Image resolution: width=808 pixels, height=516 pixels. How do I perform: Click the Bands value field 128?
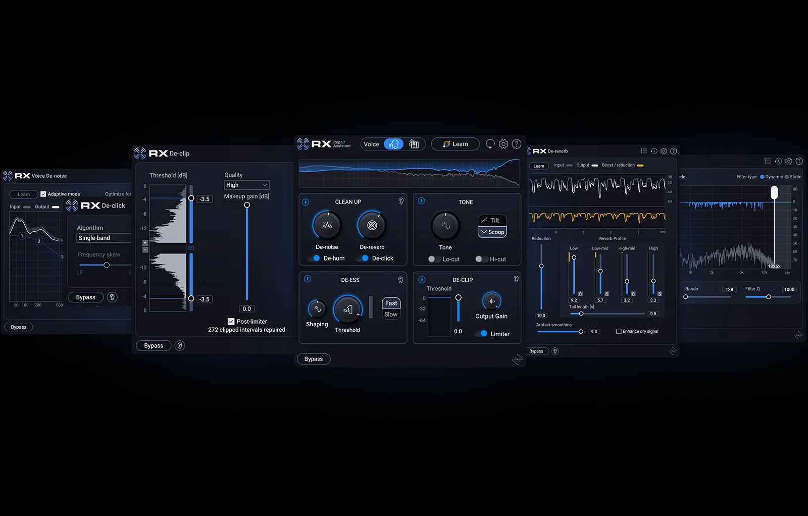click(729, 289)
